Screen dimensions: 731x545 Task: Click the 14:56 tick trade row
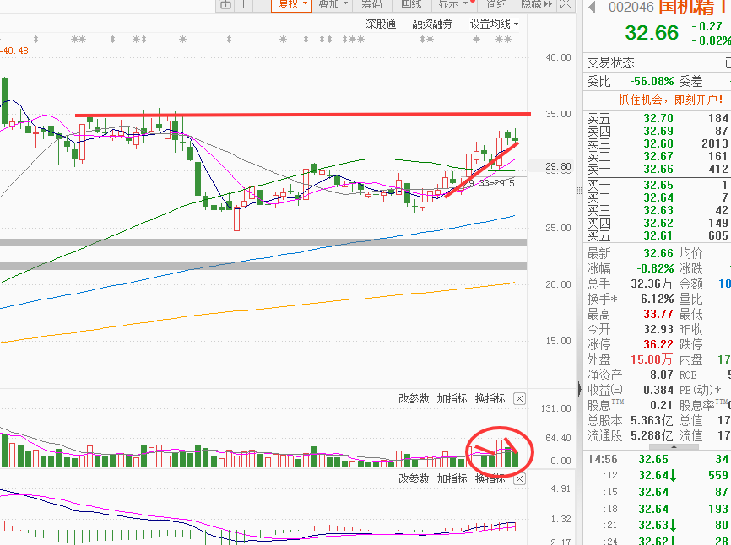658,459
